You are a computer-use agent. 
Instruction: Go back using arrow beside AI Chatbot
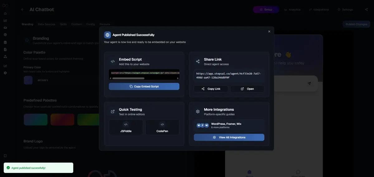pos(22,9)
